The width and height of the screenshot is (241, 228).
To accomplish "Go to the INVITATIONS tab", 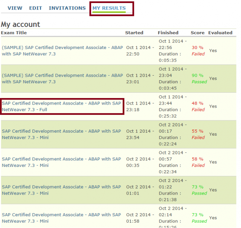I will click(67, 8).
